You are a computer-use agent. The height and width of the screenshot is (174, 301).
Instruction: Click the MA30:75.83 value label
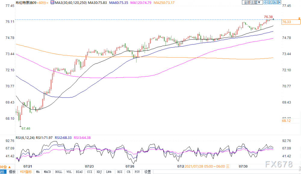[x=97, y=3]
